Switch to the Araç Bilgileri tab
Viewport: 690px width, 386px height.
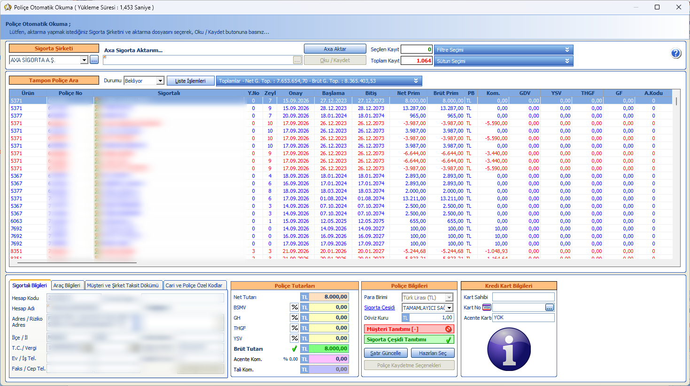(67, 285)
